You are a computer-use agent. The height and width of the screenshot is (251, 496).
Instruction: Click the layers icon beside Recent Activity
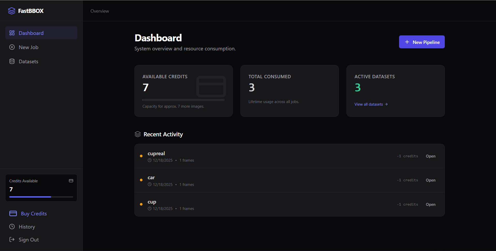point(137,134)
